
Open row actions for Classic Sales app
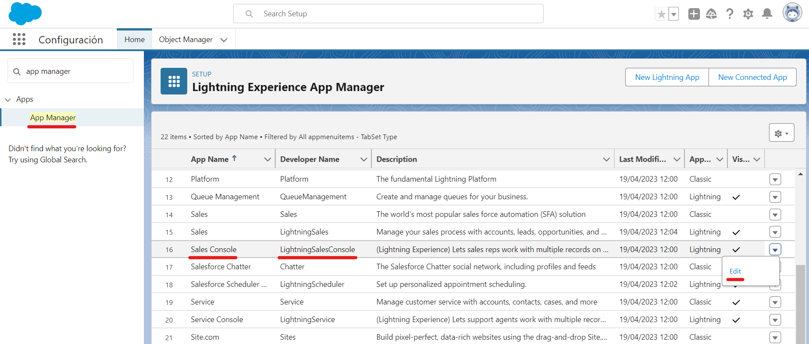(x=775, y=215)
